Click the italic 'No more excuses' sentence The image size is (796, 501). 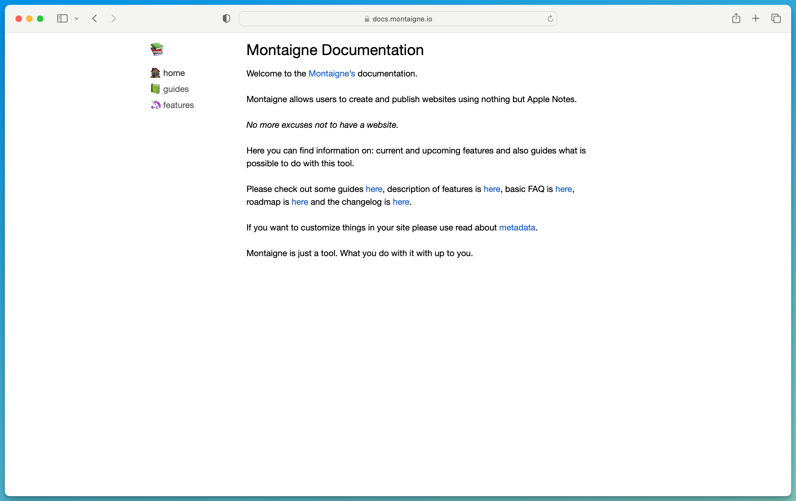tap(322, 125)
